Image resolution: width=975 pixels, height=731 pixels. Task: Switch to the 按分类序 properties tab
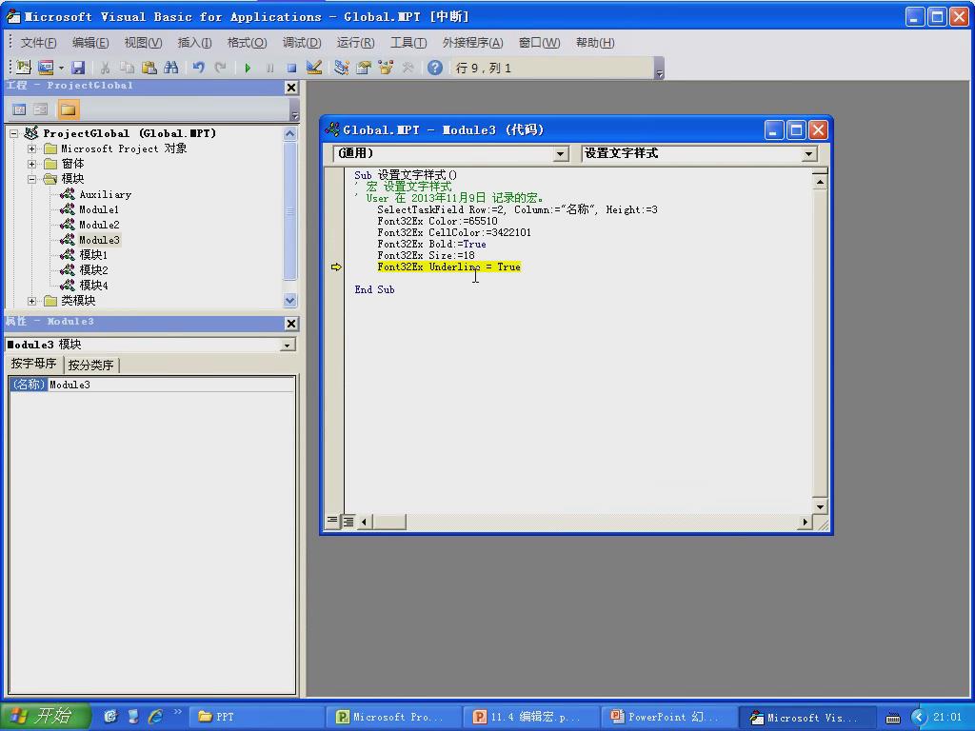90,365
